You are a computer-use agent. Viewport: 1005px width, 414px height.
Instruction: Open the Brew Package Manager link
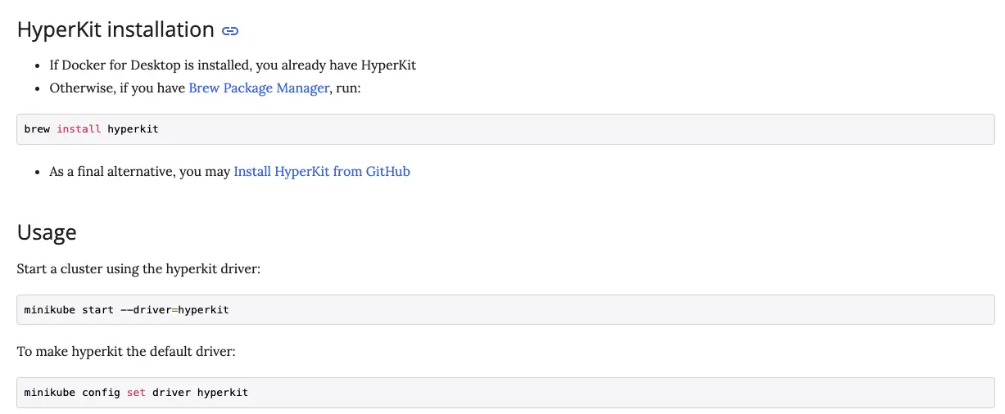click(258, 88)
